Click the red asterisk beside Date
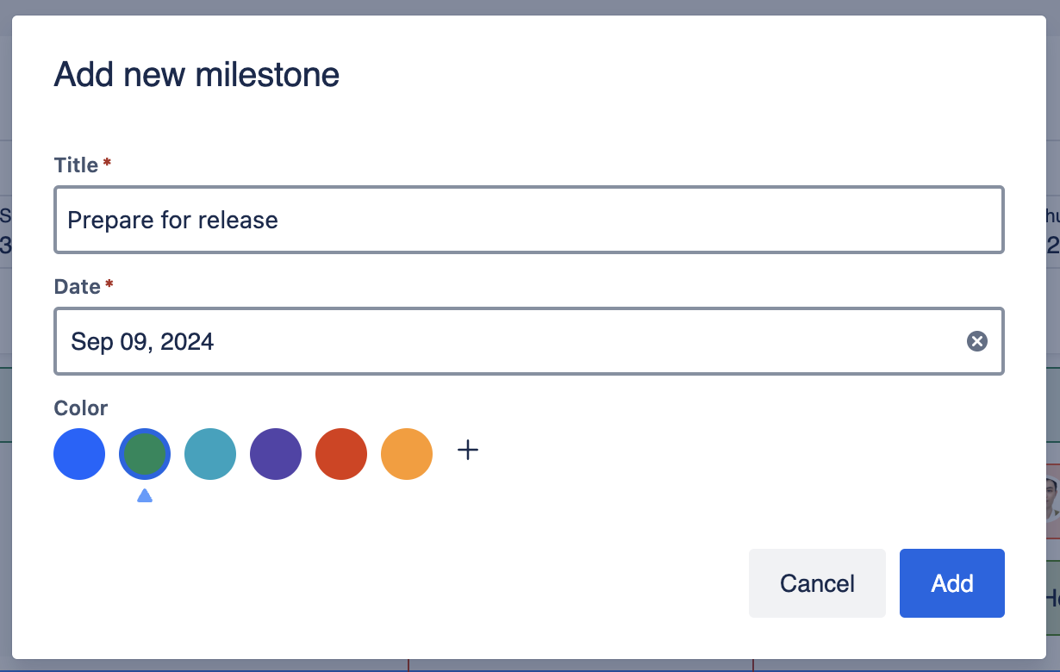1060x672 pixels. (x=109, y=284)
